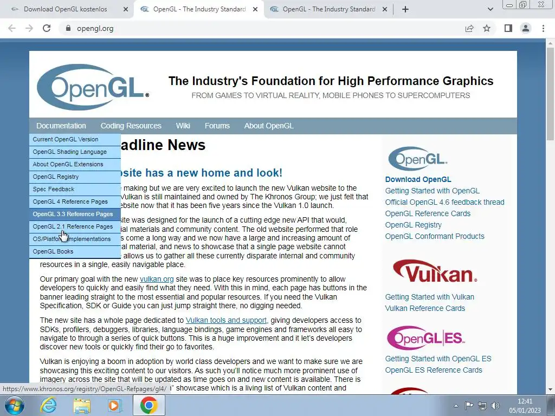Click the scrollbar down arrow
Image resolution: width=555 pixels, height=416 pixels.
pyautogui.click(x=551, y=390)
